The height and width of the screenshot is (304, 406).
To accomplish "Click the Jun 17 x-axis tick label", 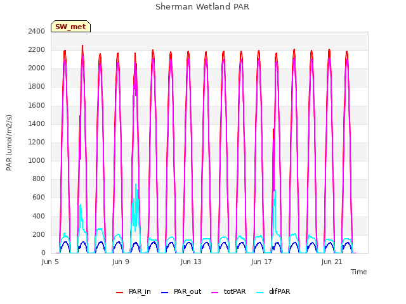I will click(x=261, y=262).
